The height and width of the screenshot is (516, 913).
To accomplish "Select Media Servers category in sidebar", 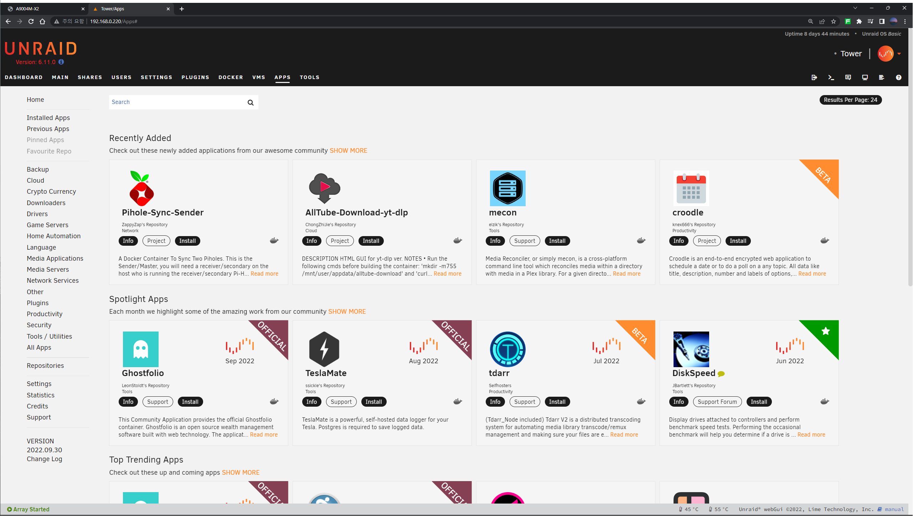I will coord(48,270).
